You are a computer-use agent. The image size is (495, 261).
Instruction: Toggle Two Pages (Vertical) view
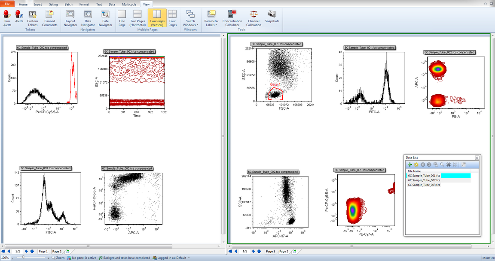(x=157, y=18)
